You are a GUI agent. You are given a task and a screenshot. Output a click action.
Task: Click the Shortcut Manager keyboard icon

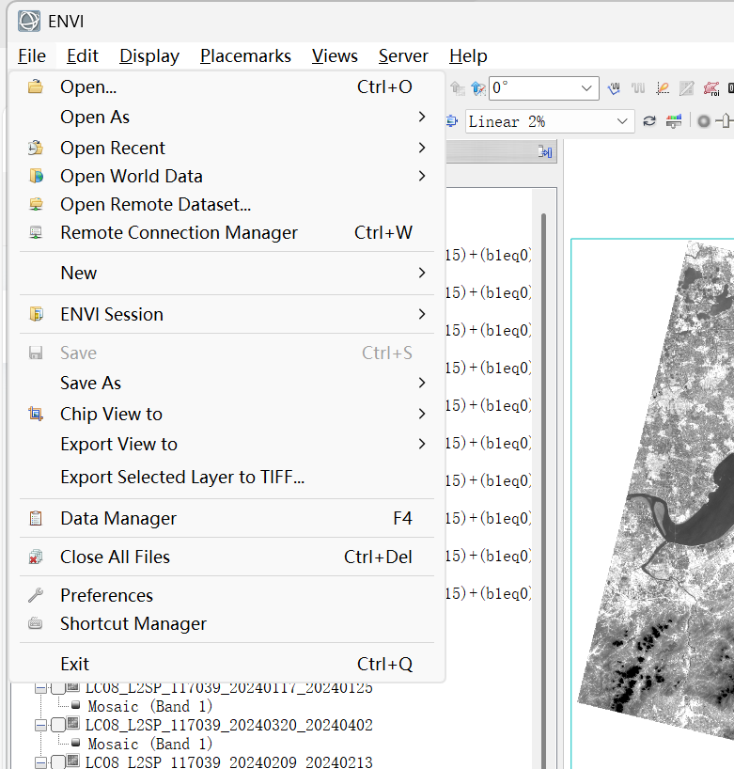36,623
